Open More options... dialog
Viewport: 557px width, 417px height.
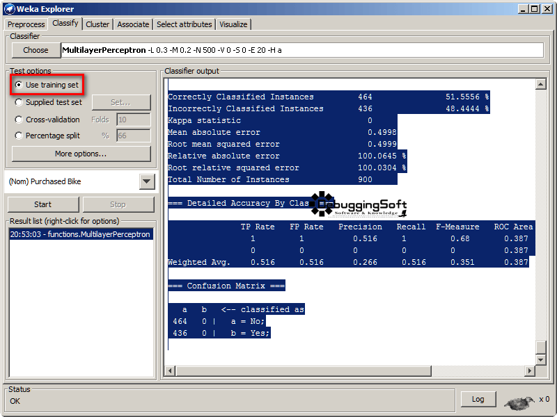(81, 154)
